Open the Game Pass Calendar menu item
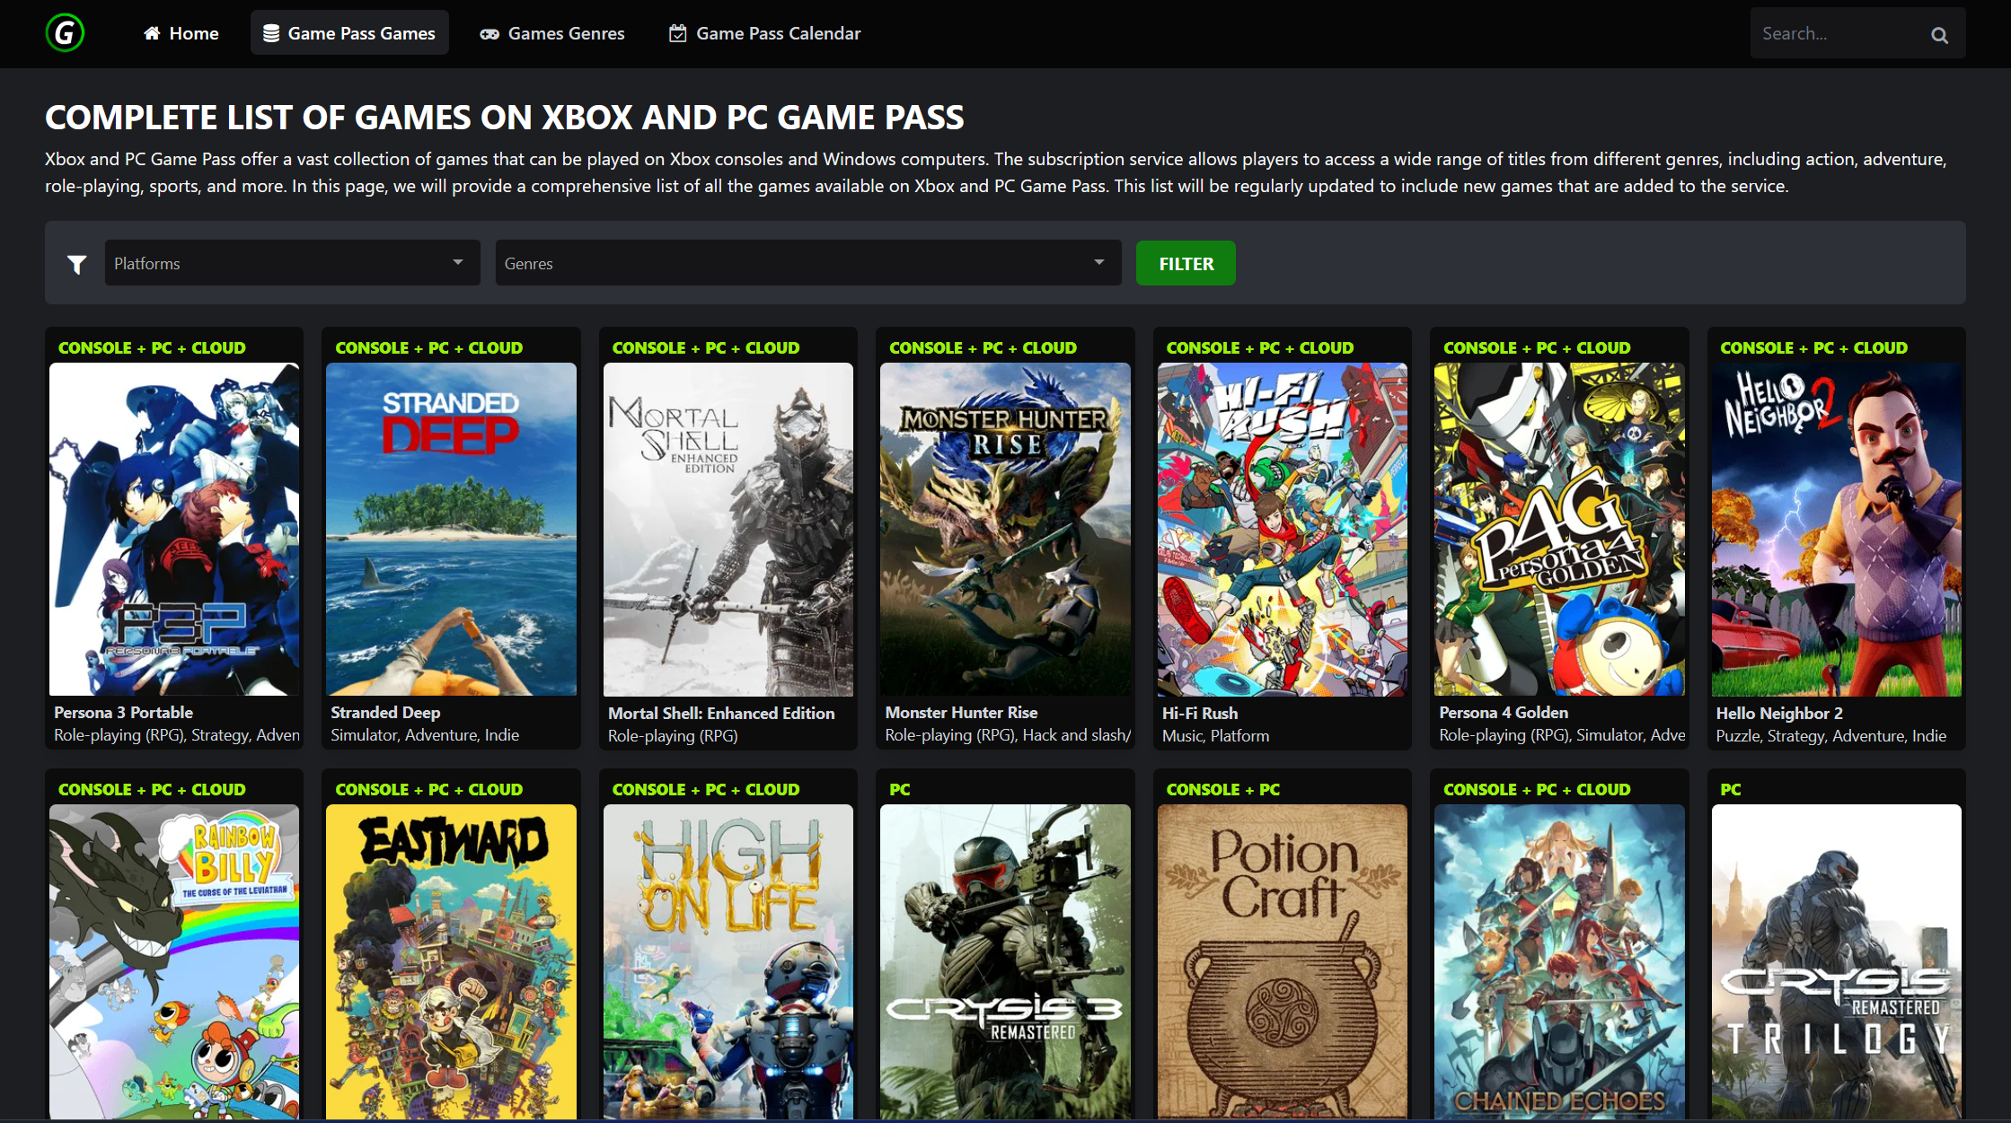 pos(765,33)
